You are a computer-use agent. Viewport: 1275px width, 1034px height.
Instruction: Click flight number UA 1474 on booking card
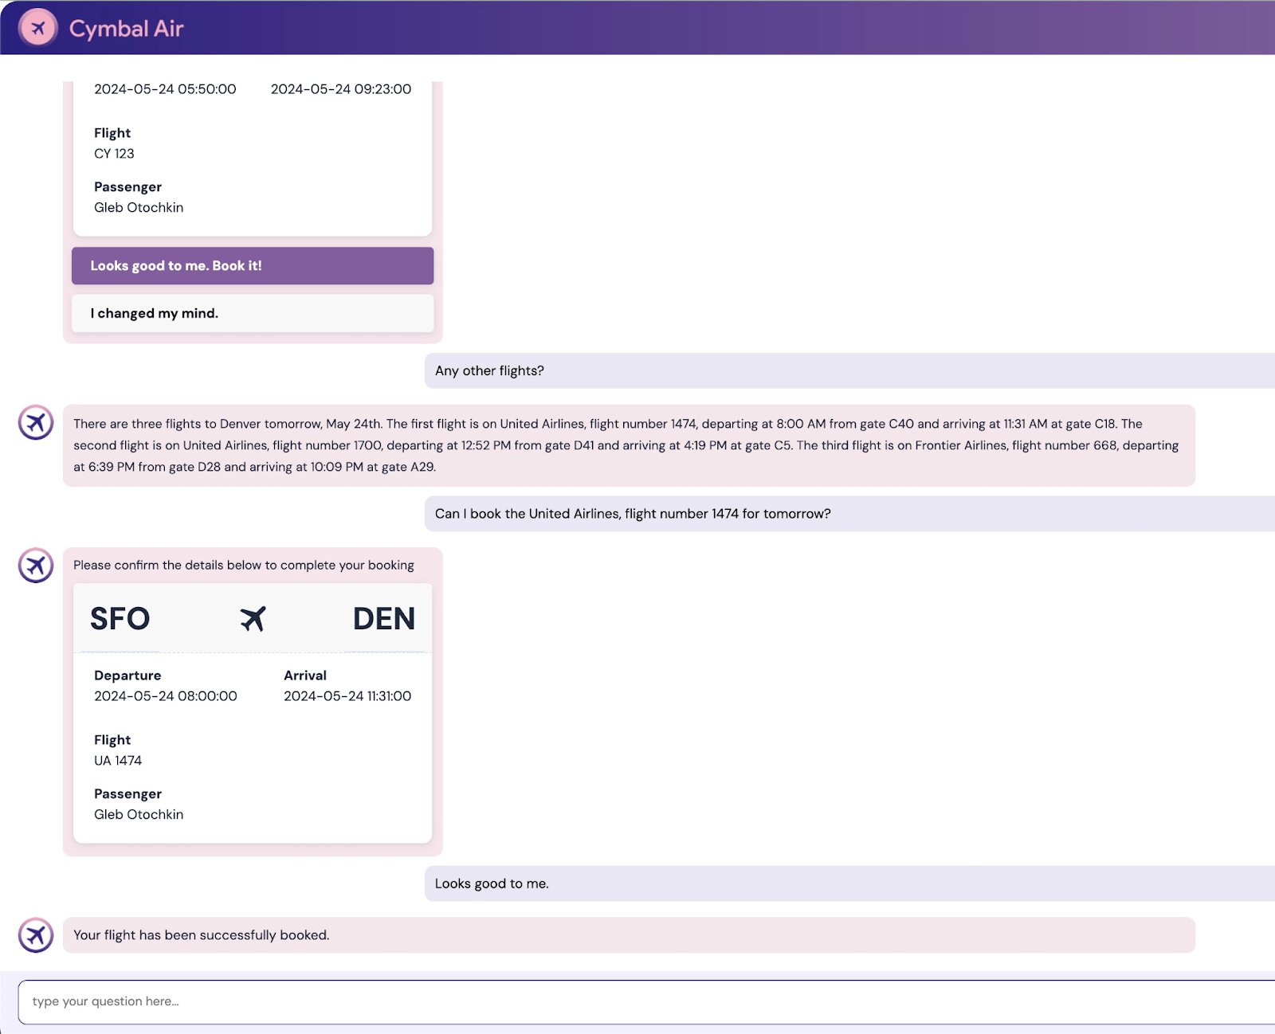(118, 761)
